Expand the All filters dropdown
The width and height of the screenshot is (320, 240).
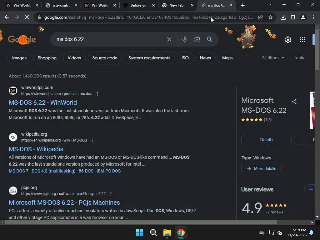(273, 58)
